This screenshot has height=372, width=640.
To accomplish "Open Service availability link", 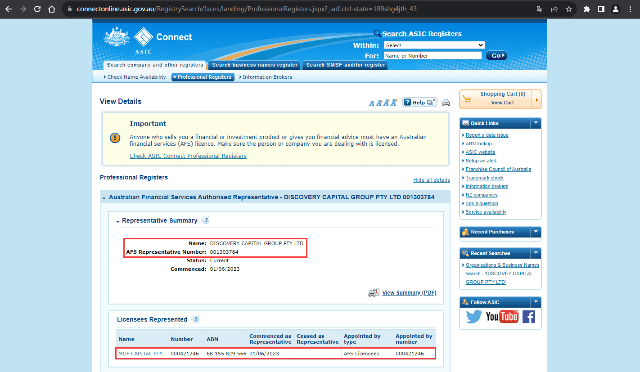I will click(x=486, y=212).
